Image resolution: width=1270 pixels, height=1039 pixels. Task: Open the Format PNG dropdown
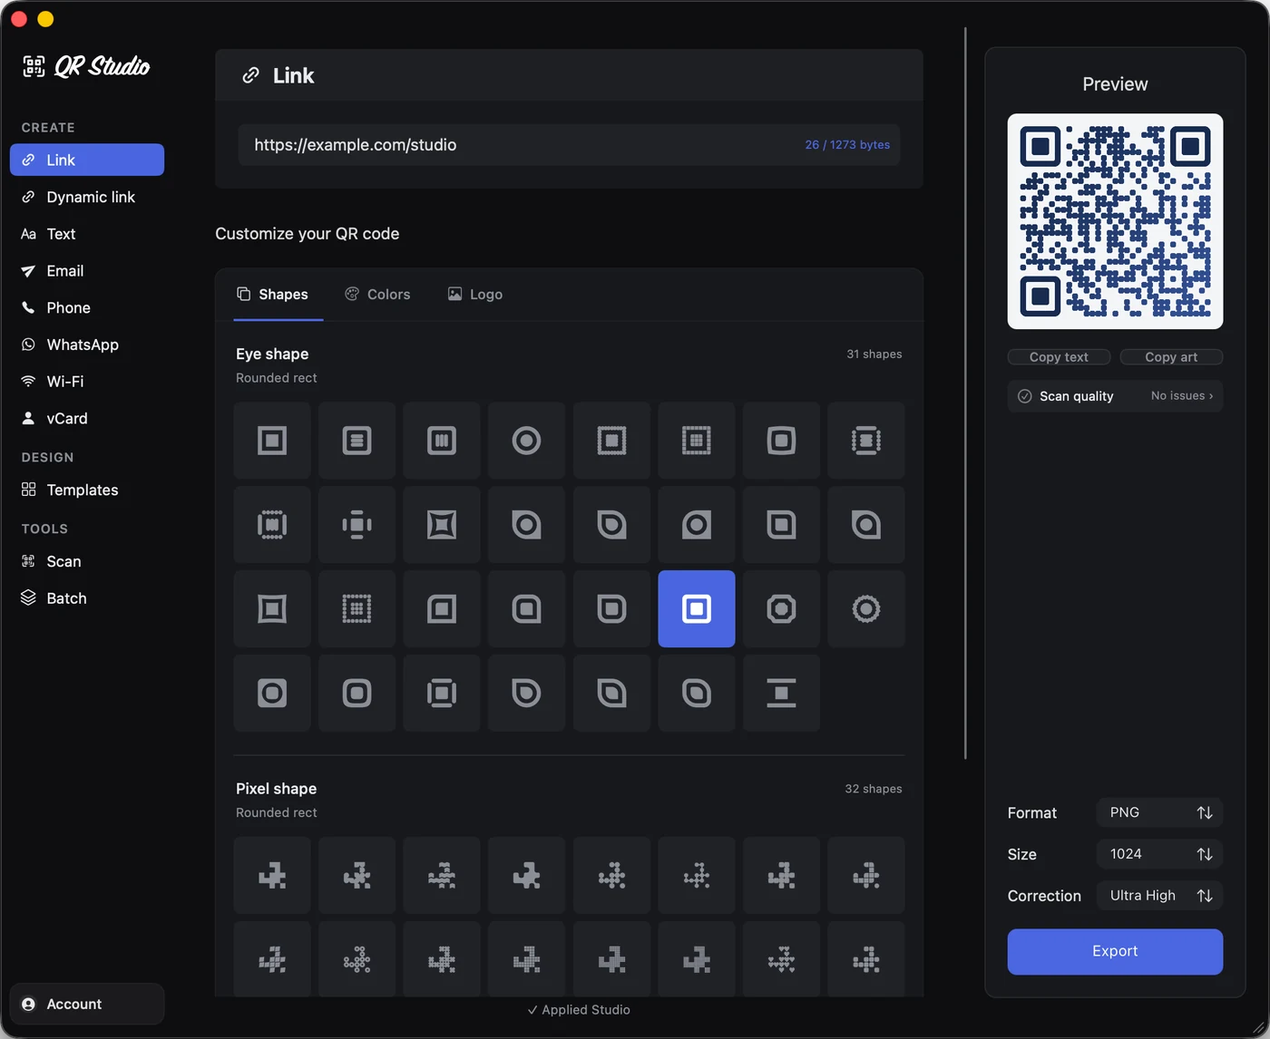[x=1159, y=812]
